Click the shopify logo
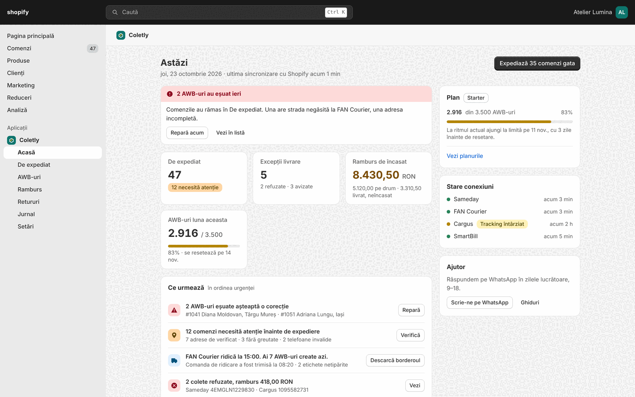The height and width of the screenshot is (397, 635). [18, 12]
